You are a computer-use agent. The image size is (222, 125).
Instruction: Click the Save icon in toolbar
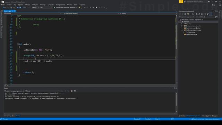pyautogui.click(x=18, y=8)
